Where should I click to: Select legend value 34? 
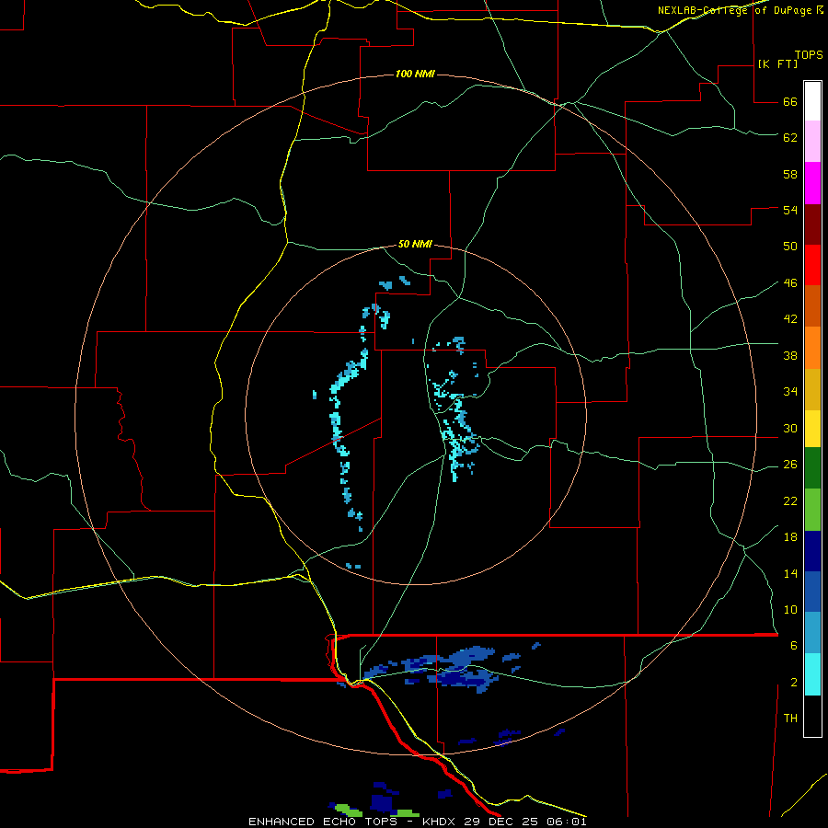[790, 392]
